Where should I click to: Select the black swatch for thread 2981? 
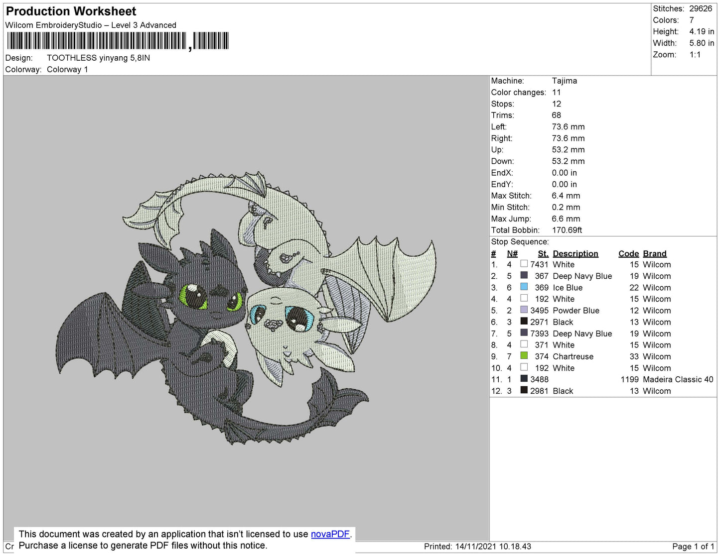524,390
